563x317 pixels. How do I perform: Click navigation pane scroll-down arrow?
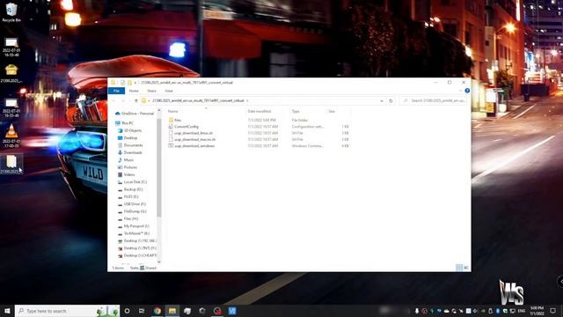(159, 262)
